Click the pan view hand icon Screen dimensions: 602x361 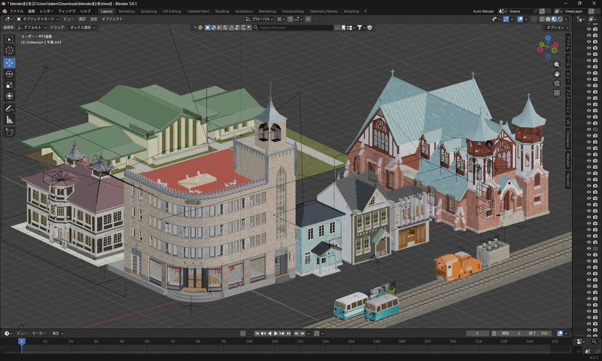point(557,74)
